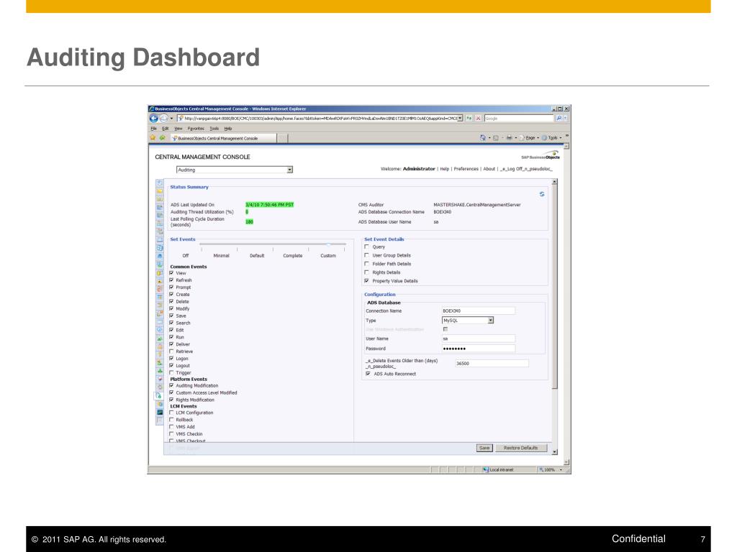This screenshot has width=737, height=552.
Task: Click the Restore Defaults button
Action: 521,448
